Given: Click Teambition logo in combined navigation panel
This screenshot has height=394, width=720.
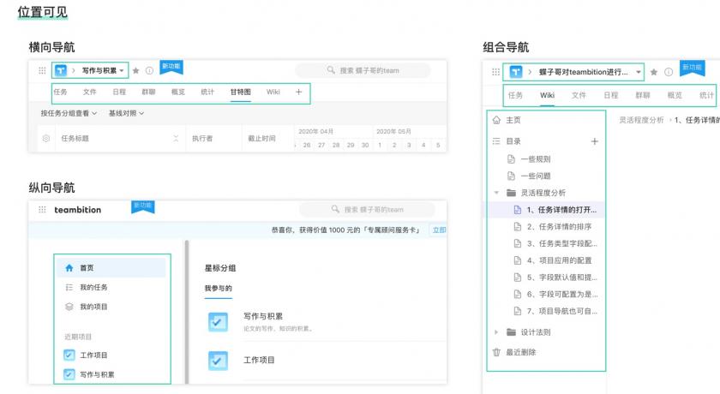Looking at the screenshot, I should tap(516, 72).
